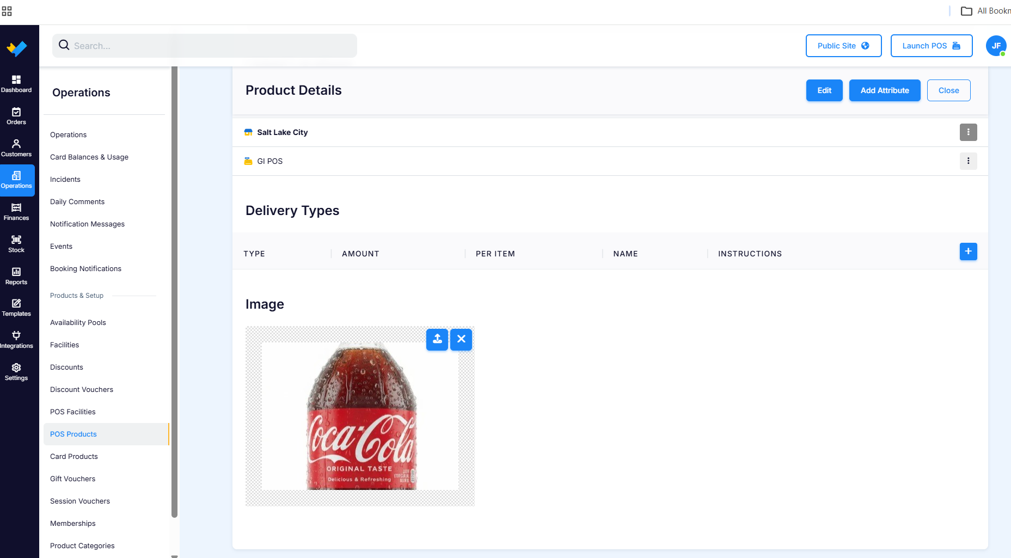Open the All Bookings folder icon

(966, 11)
